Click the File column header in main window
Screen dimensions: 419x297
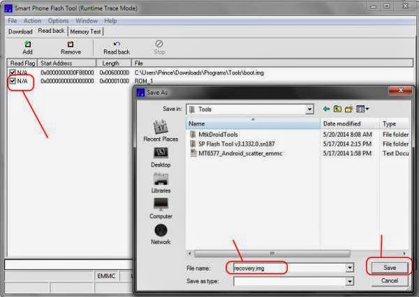click(x=272, y=63)
